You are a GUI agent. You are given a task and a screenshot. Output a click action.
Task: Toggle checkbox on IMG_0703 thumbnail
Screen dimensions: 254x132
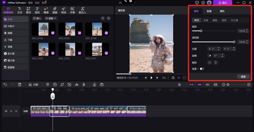pos(53,53)
